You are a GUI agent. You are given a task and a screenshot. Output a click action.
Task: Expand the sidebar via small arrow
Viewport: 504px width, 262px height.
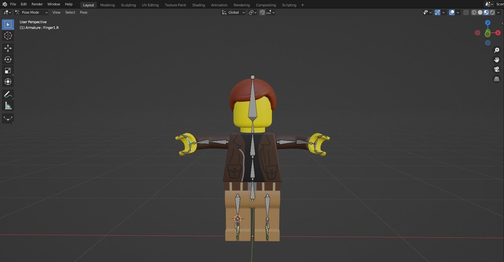tap(502, 23)
